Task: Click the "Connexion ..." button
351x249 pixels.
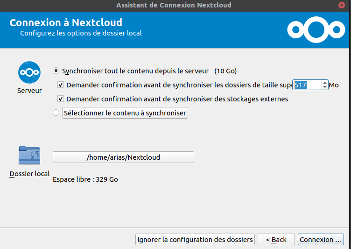Action: (x=321, y=240)
